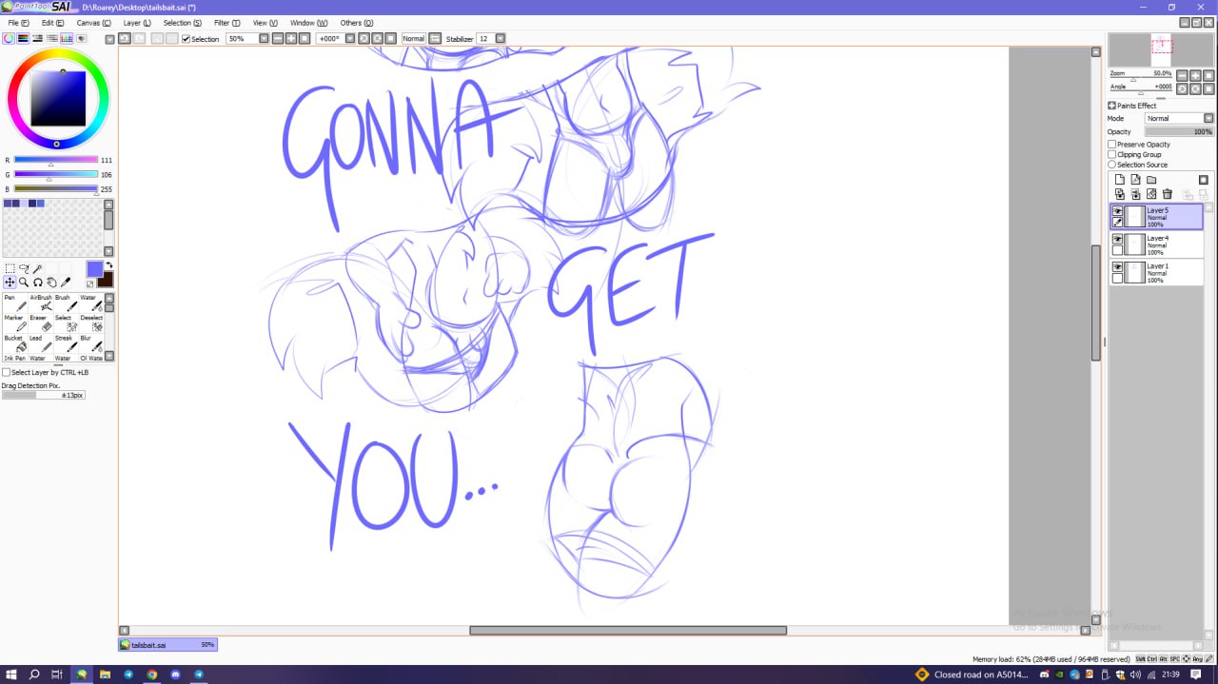Open the layer blending Mode dropdown
1218x684 pixels.
(1179, 119)
